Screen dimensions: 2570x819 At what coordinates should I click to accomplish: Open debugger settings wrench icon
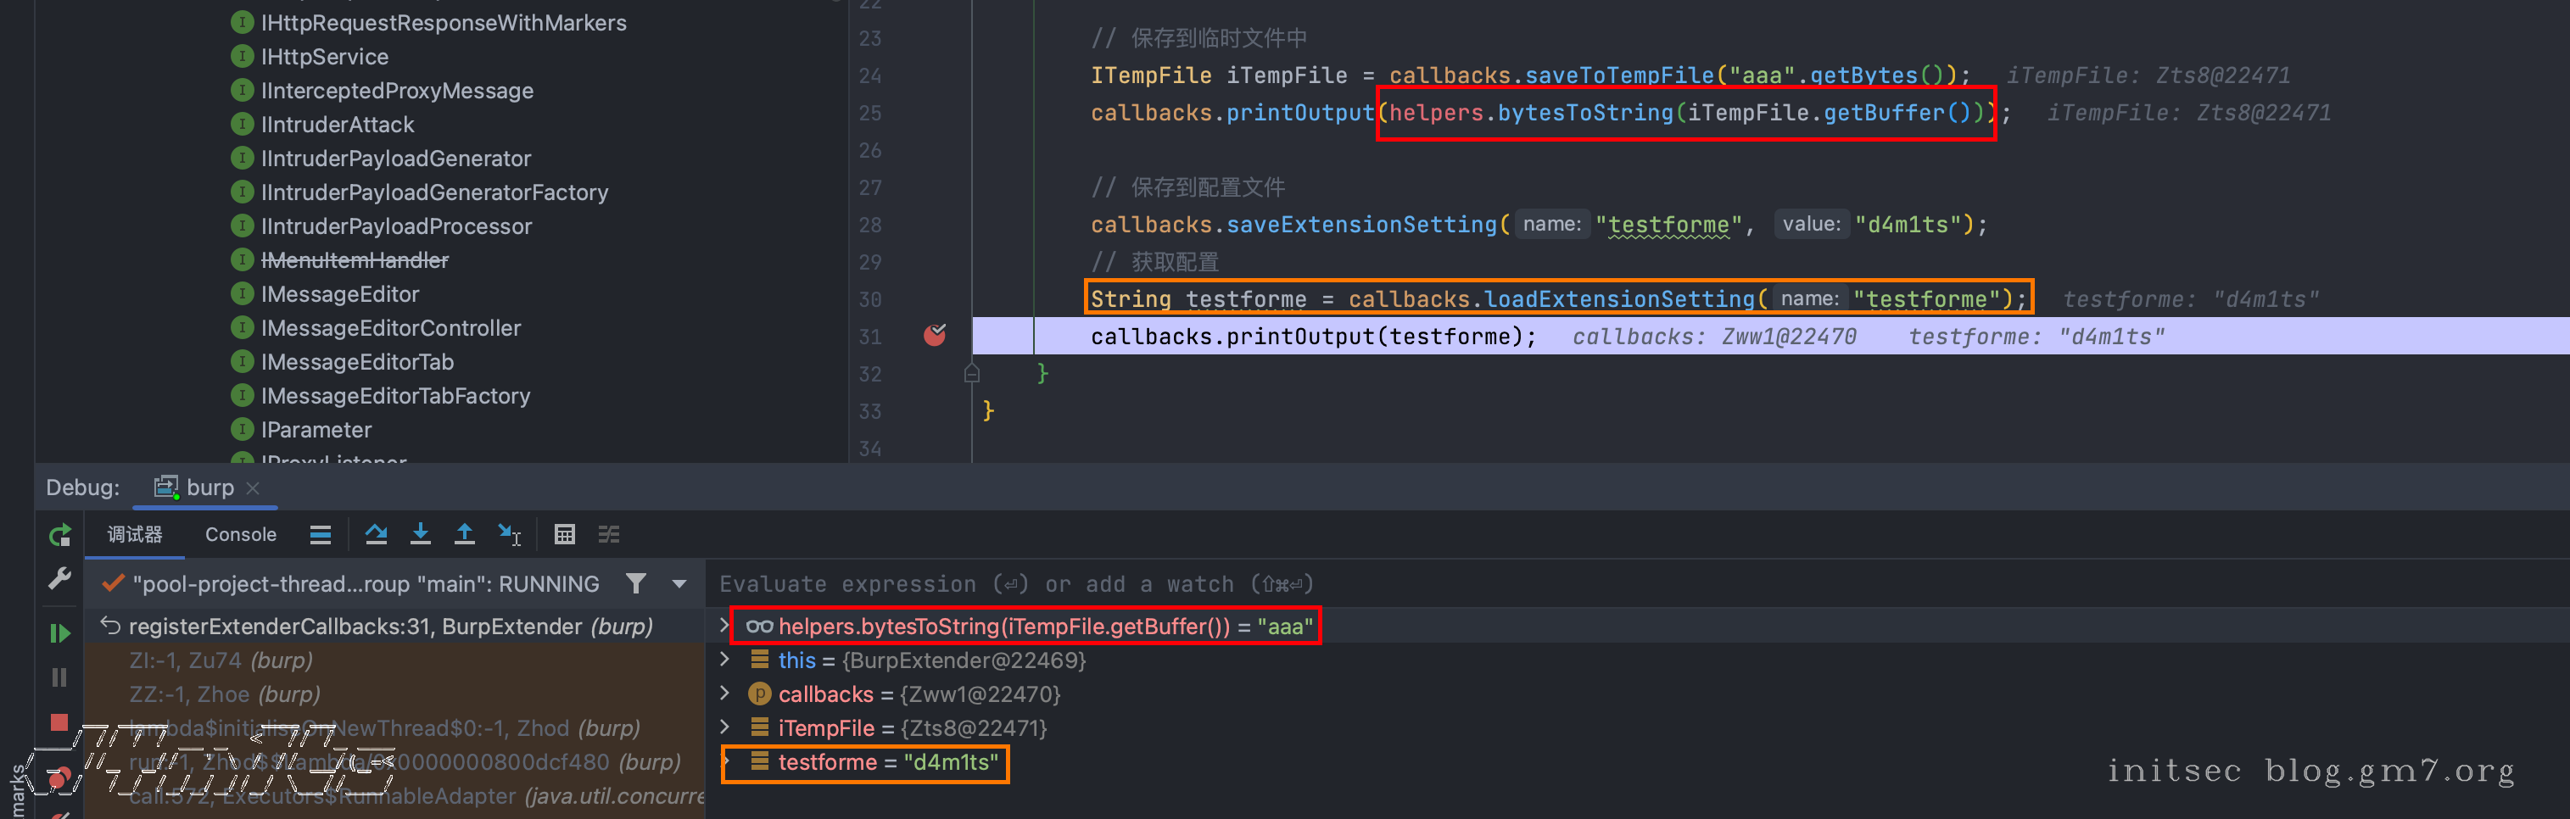point(60,578)
